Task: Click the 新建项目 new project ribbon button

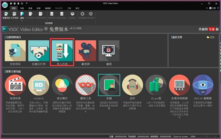Action: click(x=6, y=15)
